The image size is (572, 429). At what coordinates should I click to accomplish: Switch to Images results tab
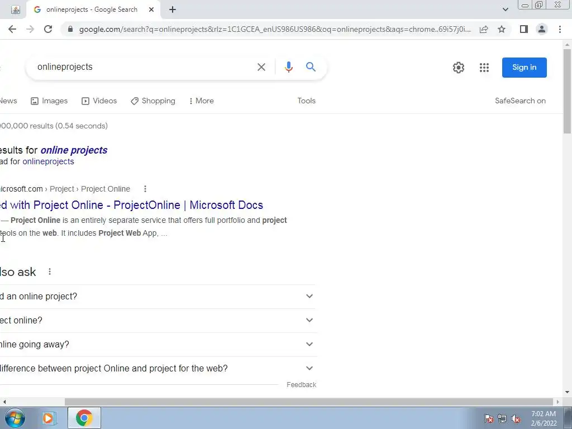point(49,101)
